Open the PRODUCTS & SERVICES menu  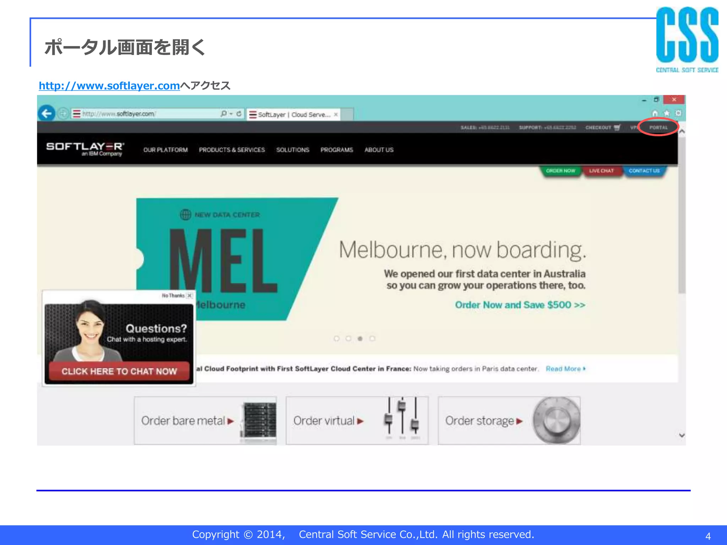232,150
